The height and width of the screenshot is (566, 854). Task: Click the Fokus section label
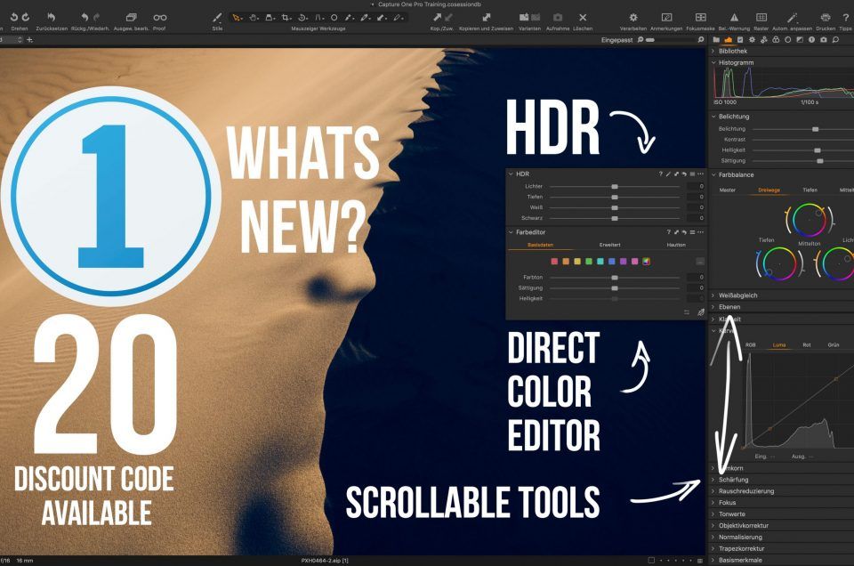tap(727, 502)
